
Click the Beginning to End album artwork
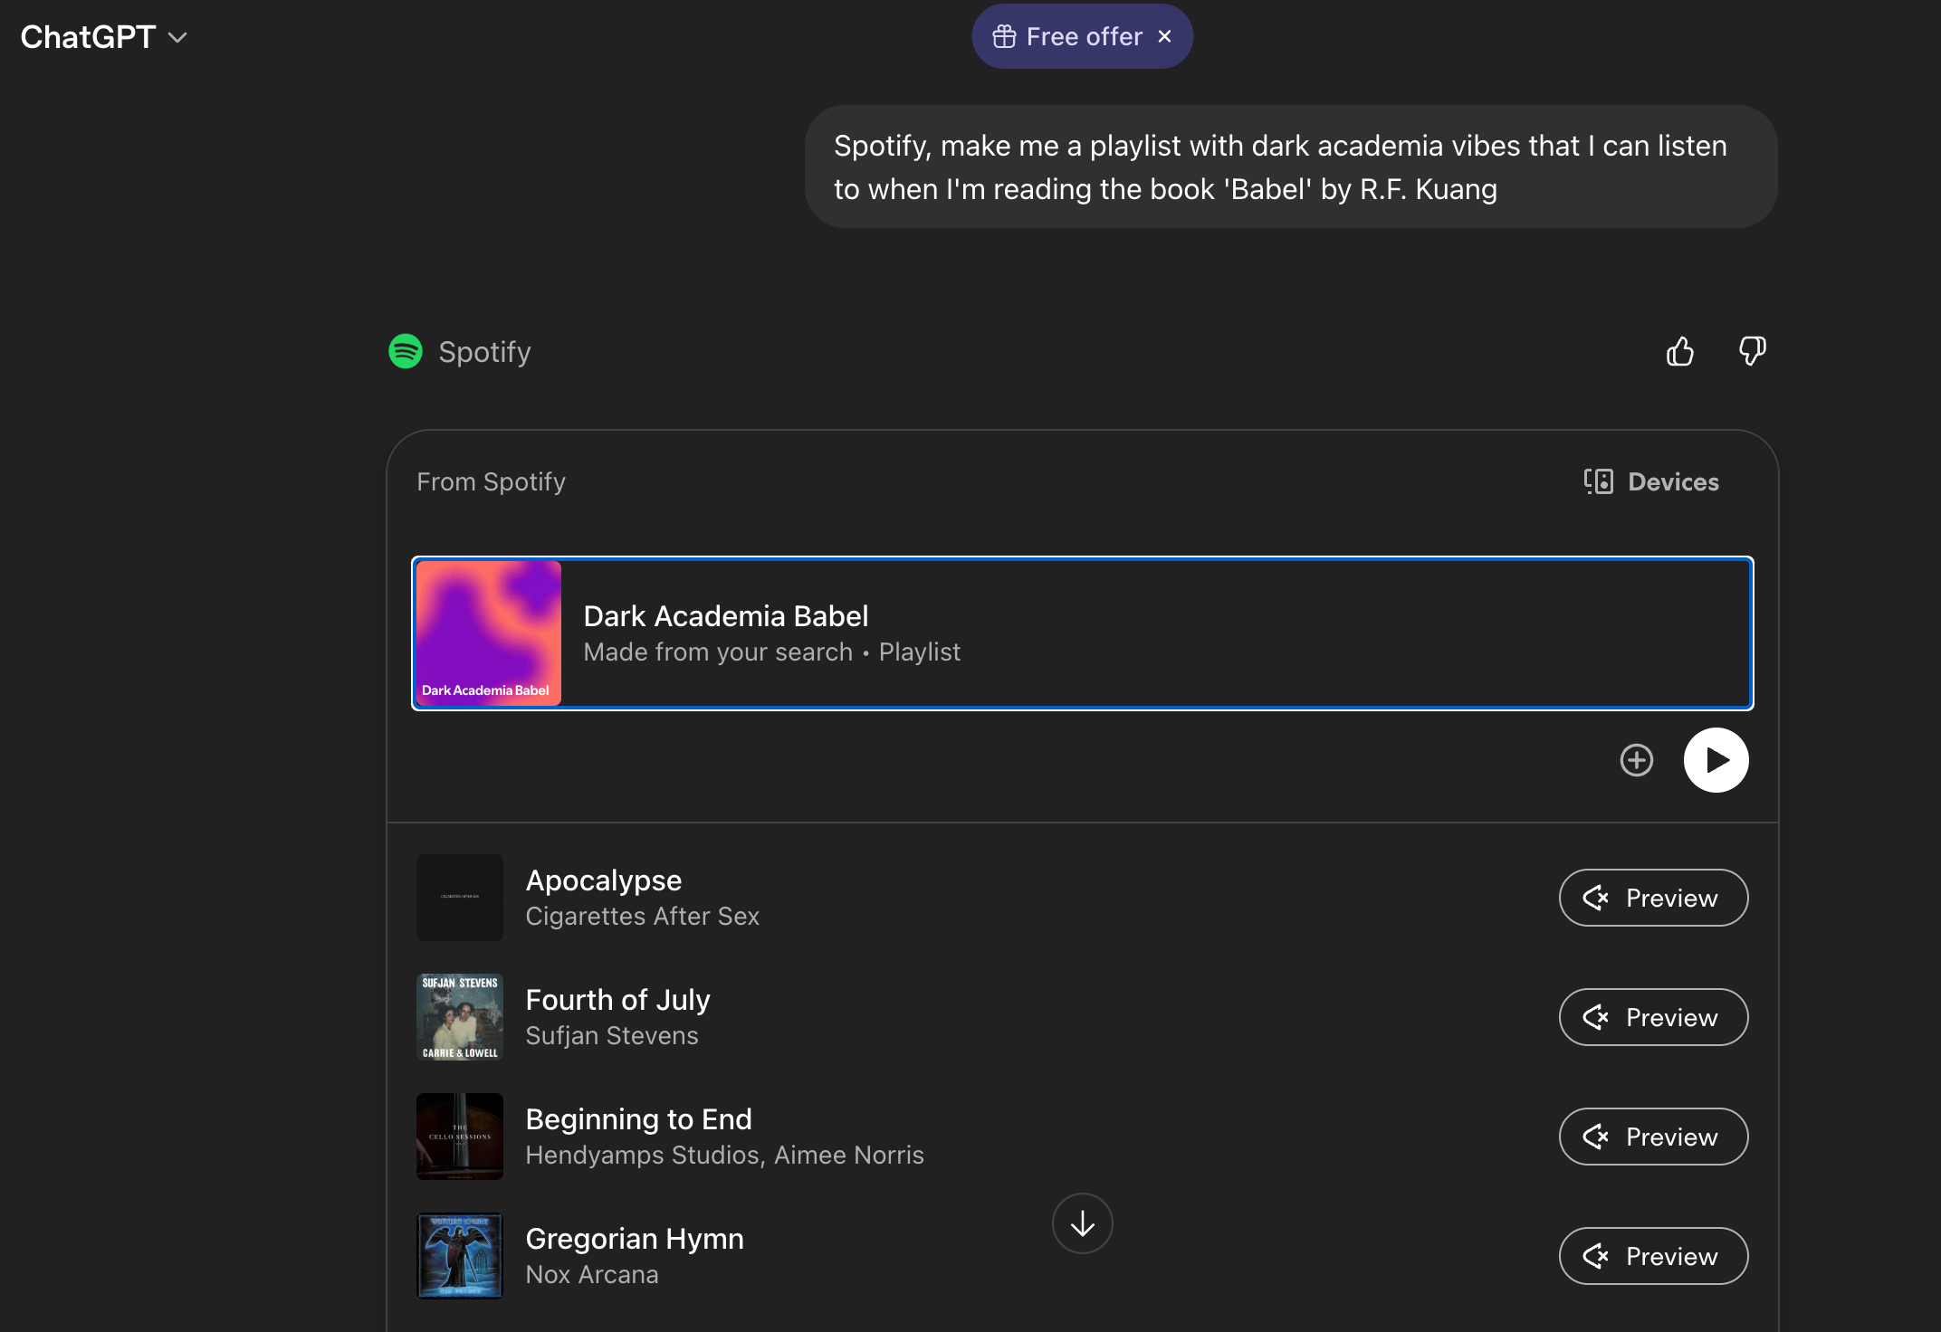[x=460, y=1137]
